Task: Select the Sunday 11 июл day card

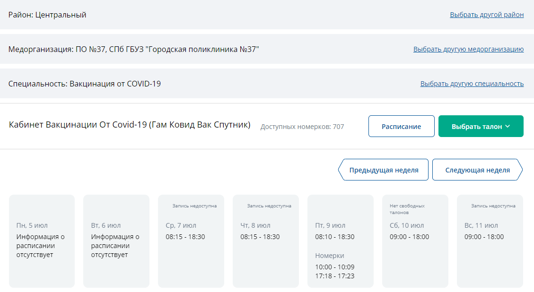Action: tap(490, 241)
